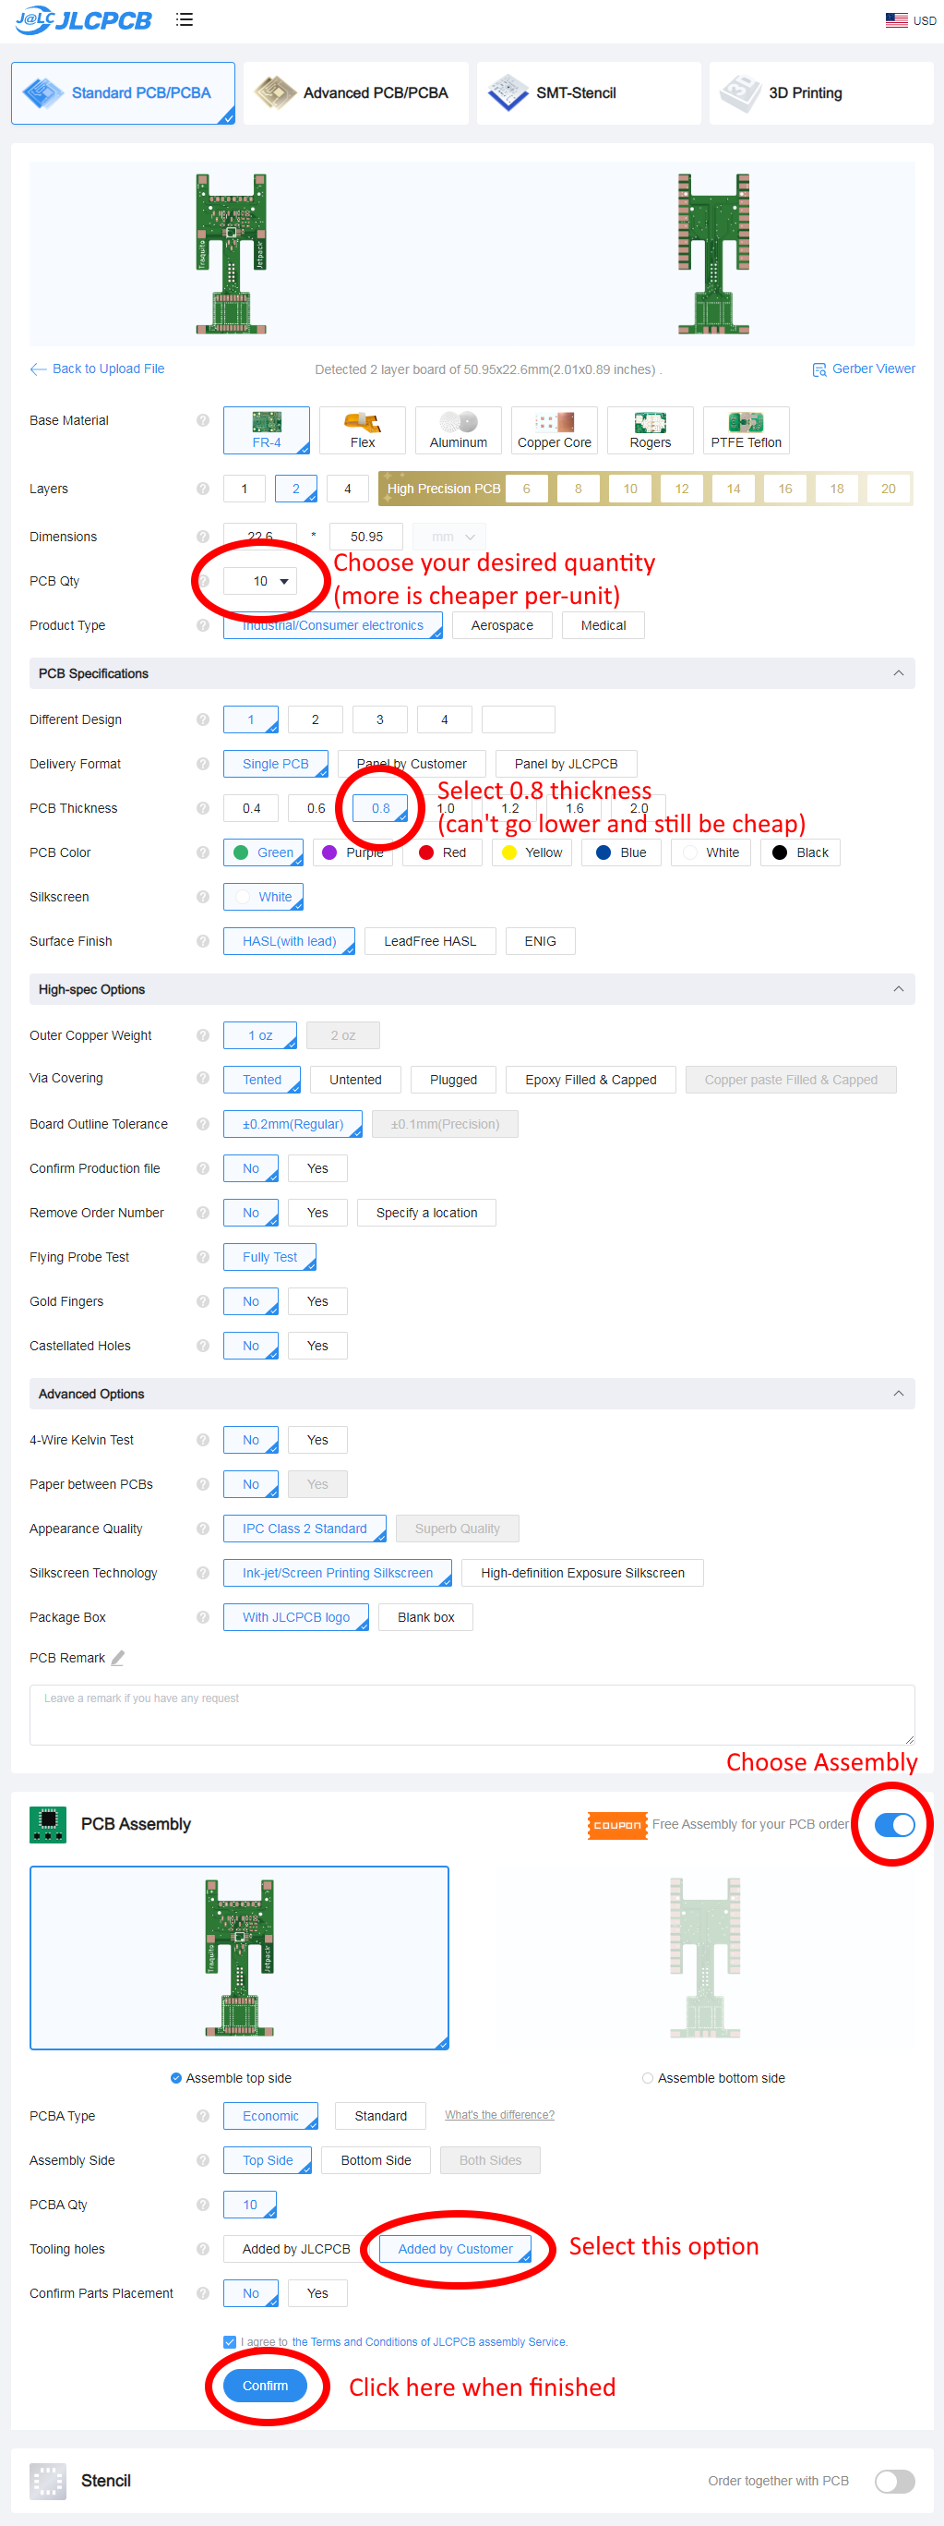Collapse the High-spec Options section
This screenshot has height=2526, width=944.
click(897, 988)
